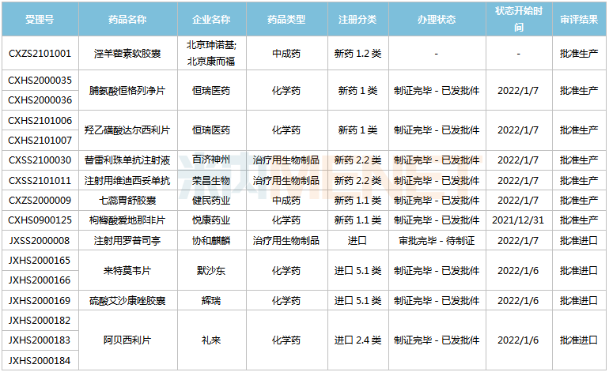Click the 药品类型 column header
The image size is (609, 372).
click(286, 19)
